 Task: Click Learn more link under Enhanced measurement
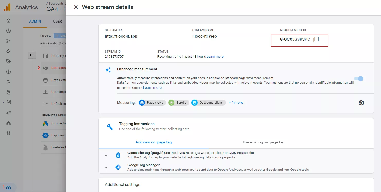pos(152,88)
